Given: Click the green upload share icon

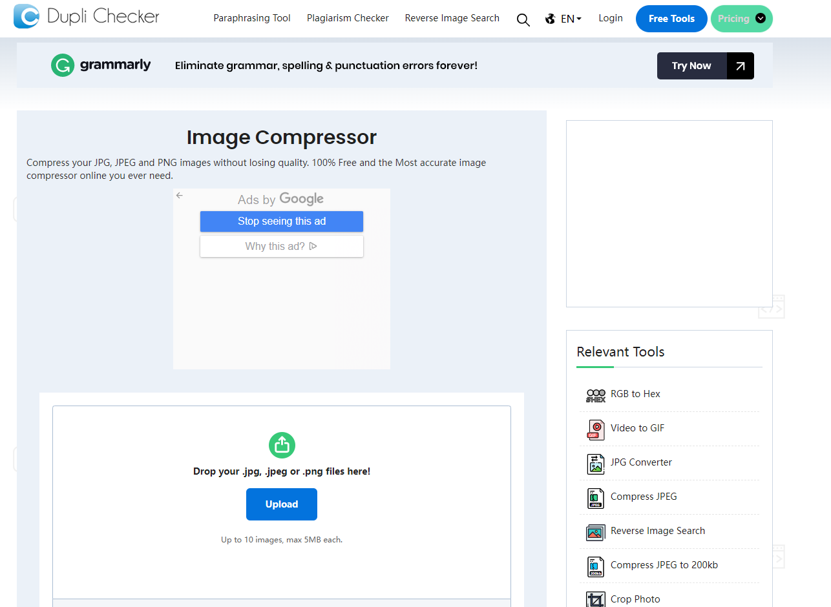Looking at the screenshot, I should click(x=282, y=445).
